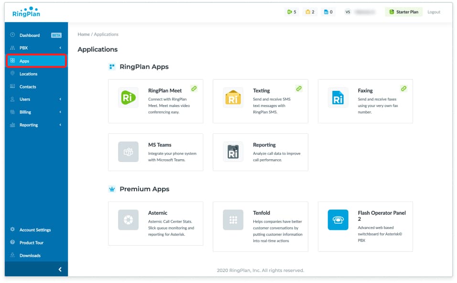
Task: Open the MS Teams title
Action: pyautogui.click(x=160, y=145)
